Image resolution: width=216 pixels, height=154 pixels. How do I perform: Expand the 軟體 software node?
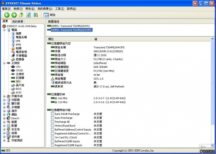tap(4, 126)
